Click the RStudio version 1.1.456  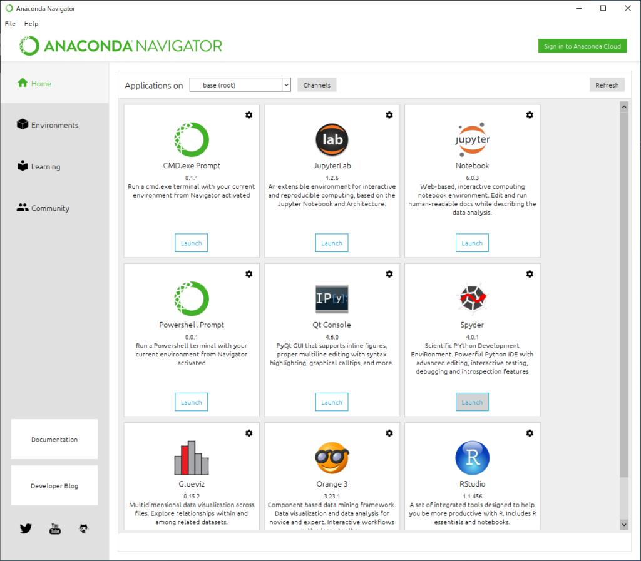[x=472, y=497]
